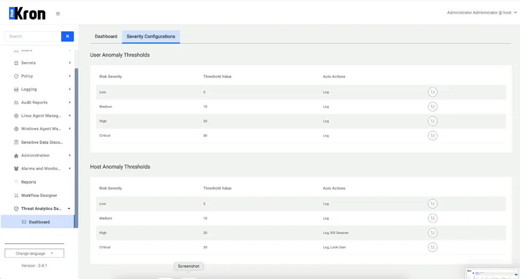Viewport: 520px width, 279px height.
Task: Open settings for Host Anomaly Low severity
Action: click(432, 204)
